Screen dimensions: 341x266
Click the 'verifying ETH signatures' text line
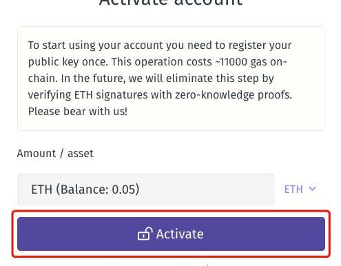(x=87, y=95)
